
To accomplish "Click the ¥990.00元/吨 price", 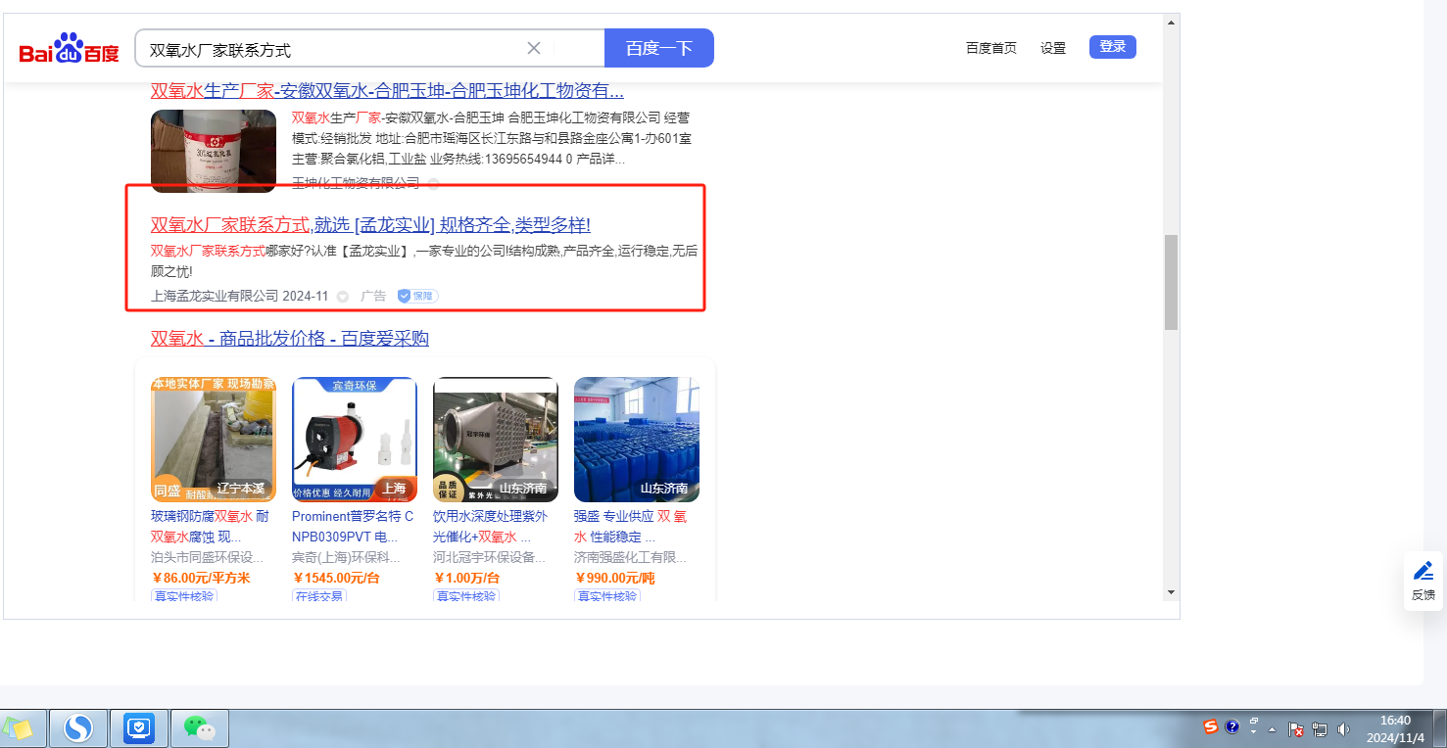I will click(614, 578).
